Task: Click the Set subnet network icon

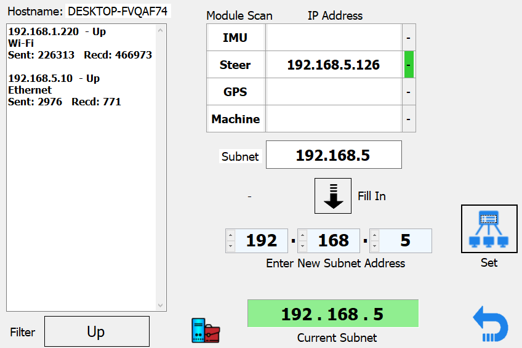Action: 489,229
